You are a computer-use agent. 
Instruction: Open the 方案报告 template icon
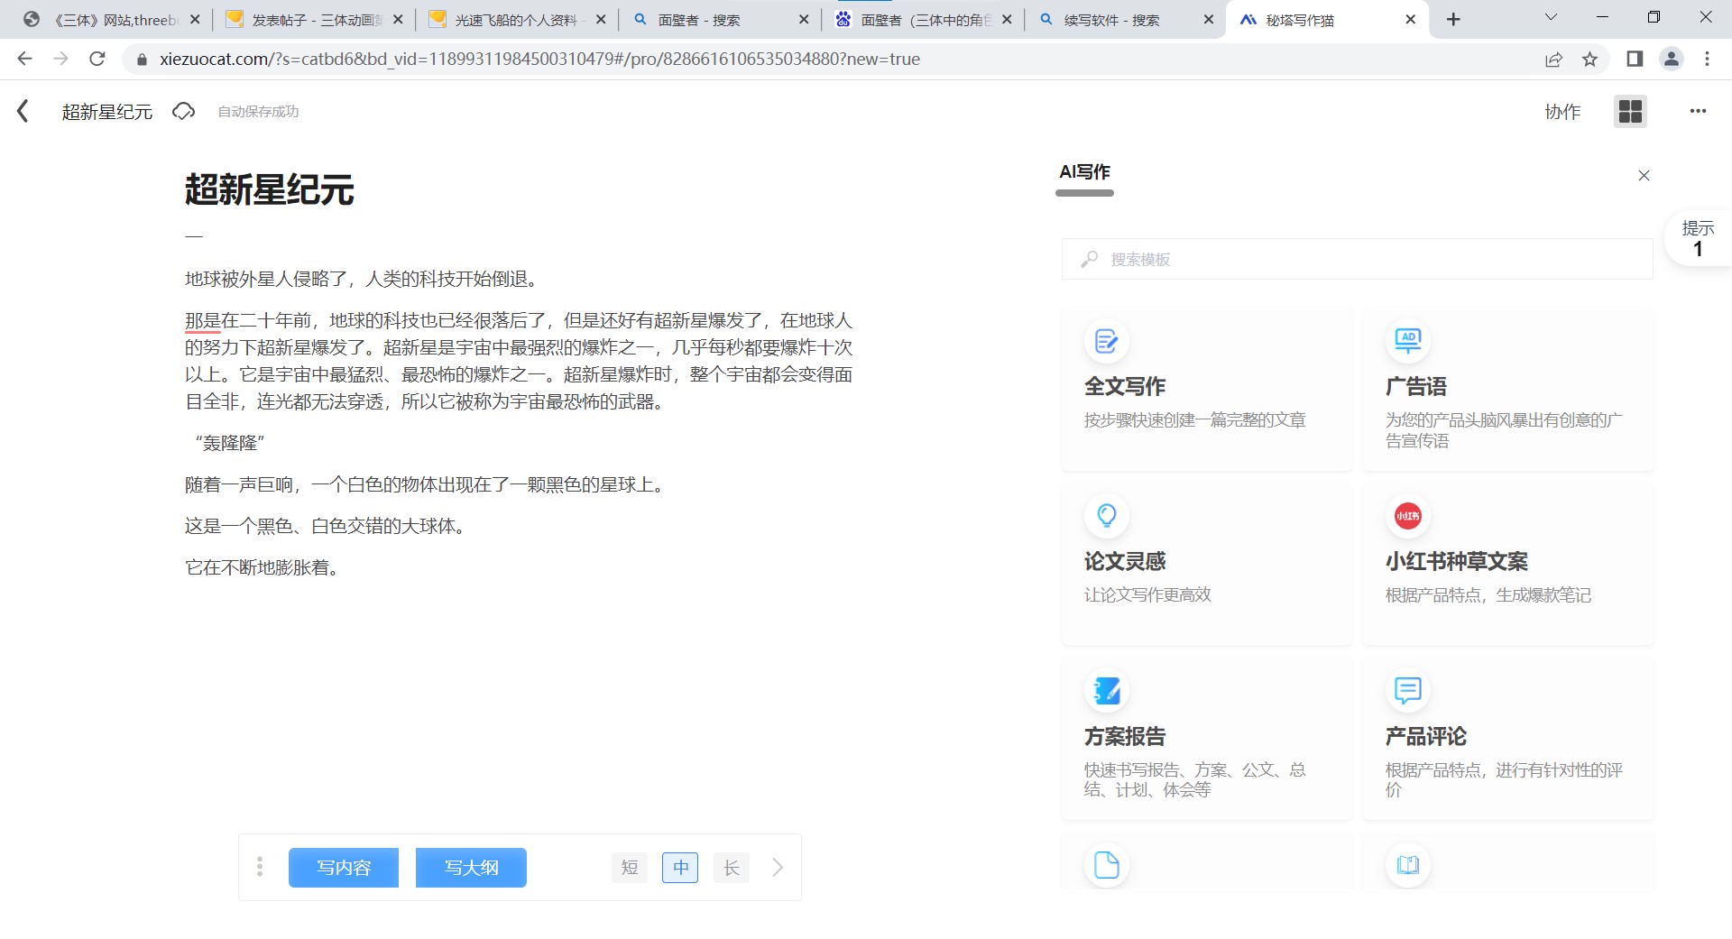pyautogui.click(x=1107, y=691)
